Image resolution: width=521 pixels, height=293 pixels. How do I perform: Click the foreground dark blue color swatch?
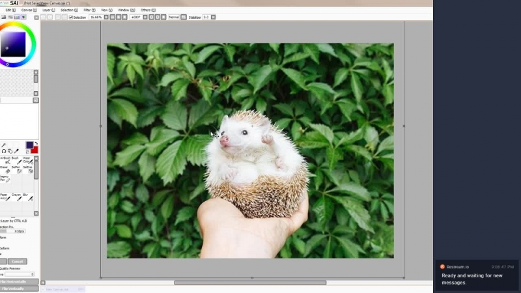point(29,145)
